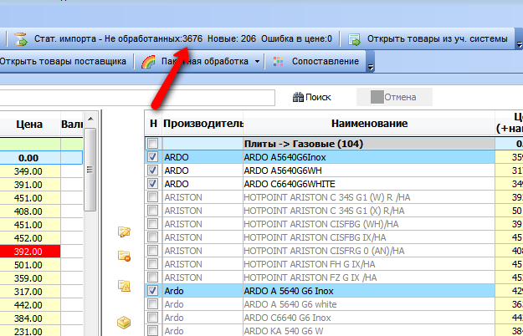523x336 pixels.
Task: Click the open accounting system goods icon
Action: pyautogui.click(x=355, y=39)
